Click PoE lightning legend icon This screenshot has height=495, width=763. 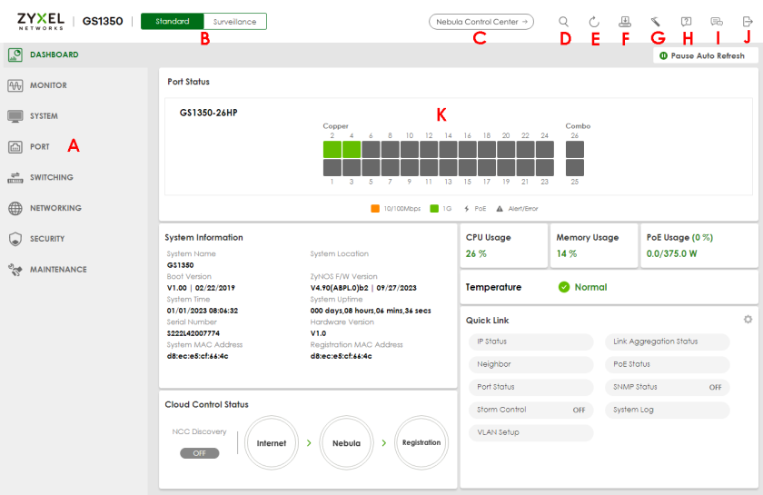(467, 208)
